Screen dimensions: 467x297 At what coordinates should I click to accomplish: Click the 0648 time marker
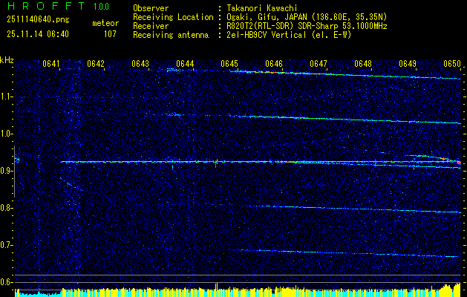(x=363, y=64)
